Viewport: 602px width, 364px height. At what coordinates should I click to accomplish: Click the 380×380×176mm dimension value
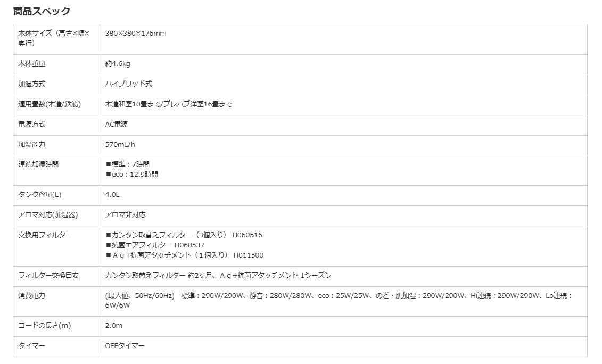(x=136, y=33)
